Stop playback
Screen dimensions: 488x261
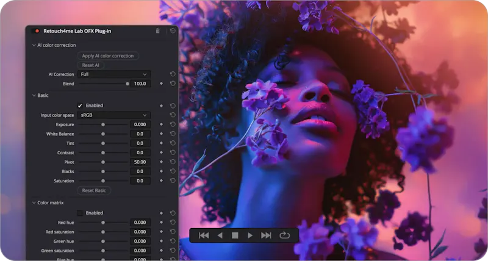click(235, 235)
